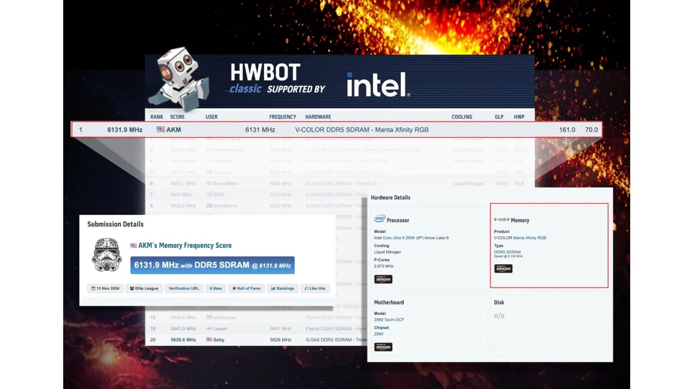Click user OGS in row 7
Screen dimensions: 693x389
(x=219, y=194)
